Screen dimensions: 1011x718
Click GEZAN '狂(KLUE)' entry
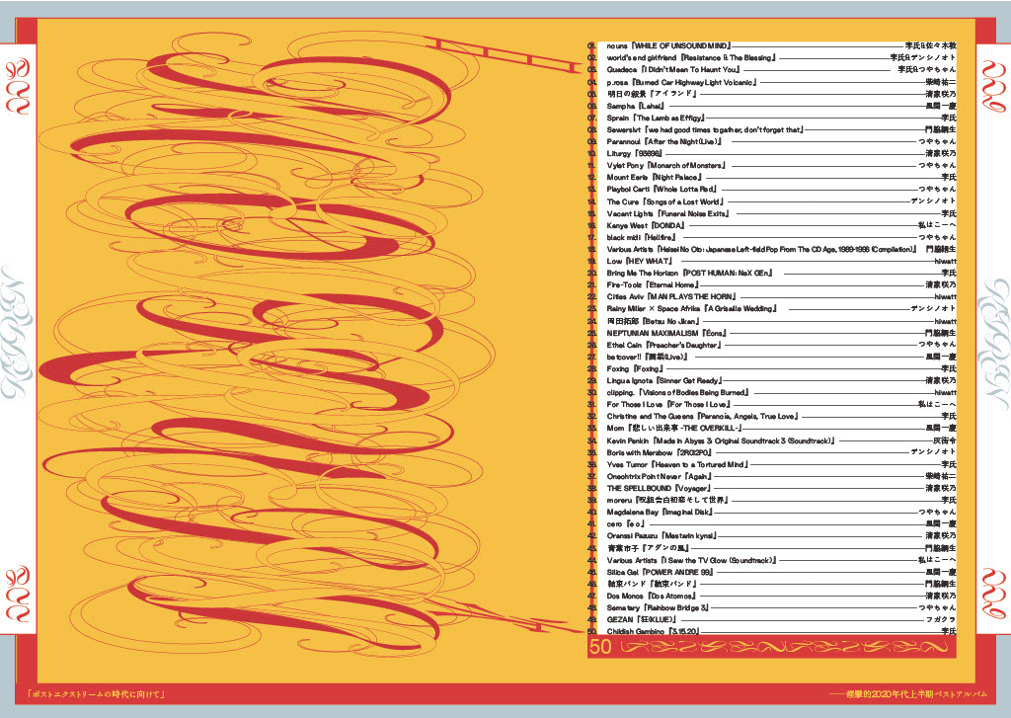pos(772,619)
